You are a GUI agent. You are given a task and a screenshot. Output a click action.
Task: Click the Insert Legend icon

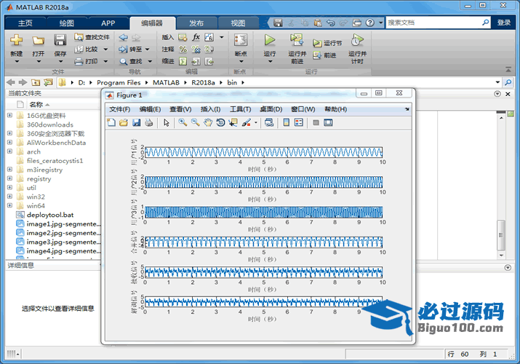299,123
